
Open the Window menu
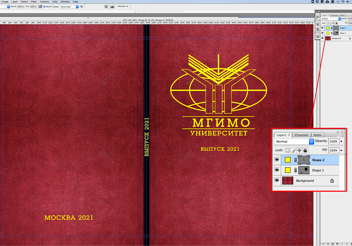[65, 2]
